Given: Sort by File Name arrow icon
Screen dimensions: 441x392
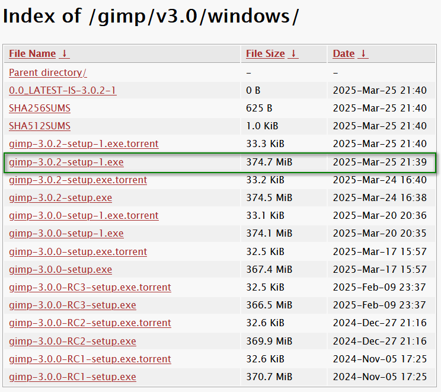Looking at the screenshot, I should pyautogui.click(x=65, y=53).
